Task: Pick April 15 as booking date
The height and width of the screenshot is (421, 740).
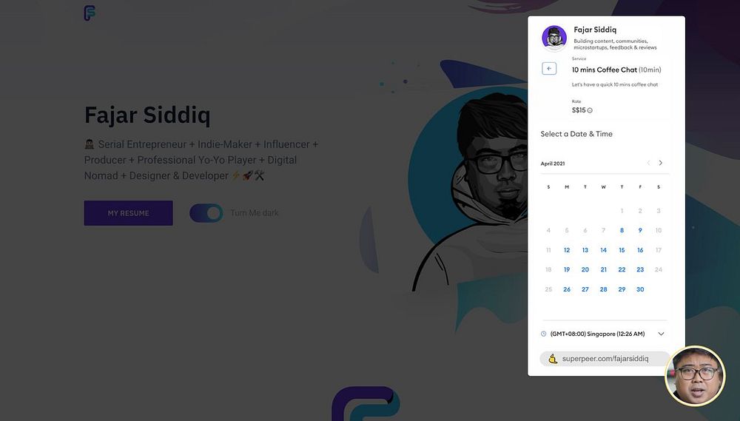Action: pyautogui.click(x=622, y=250)
